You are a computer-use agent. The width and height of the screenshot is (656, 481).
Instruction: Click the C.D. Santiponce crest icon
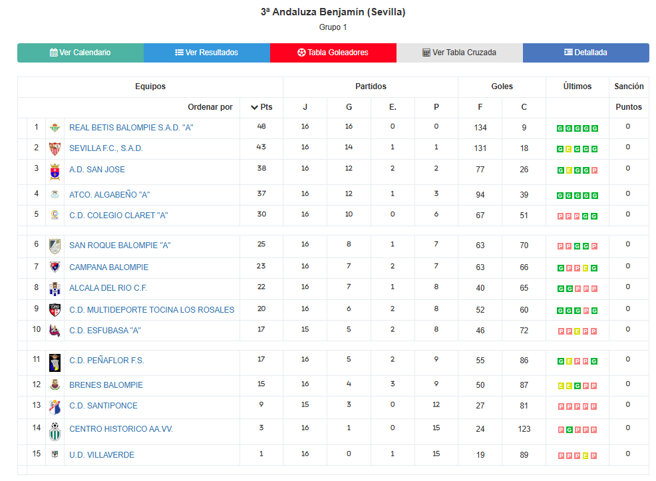[x=55, y=407]
